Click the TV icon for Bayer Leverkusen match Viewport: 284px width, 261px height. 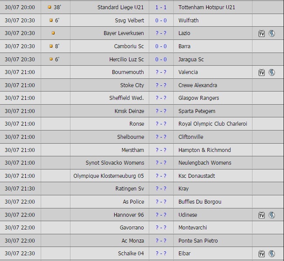[262, 33]
